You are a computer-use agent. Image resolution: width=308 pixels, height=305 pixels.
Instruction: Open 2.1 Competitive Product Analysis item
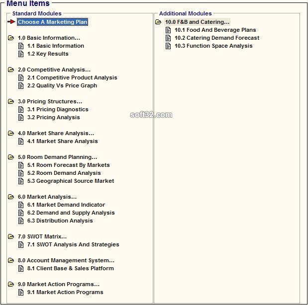click(72, 77)
